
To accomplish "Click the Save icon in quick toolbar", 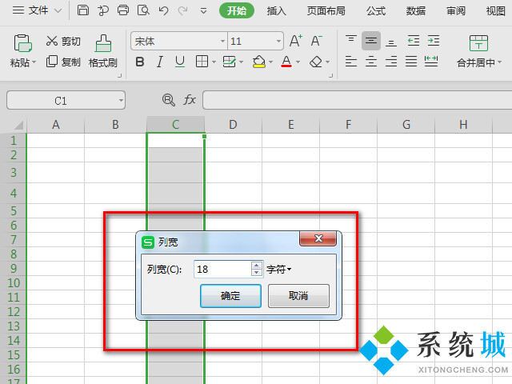I will (x=83, y=10).
